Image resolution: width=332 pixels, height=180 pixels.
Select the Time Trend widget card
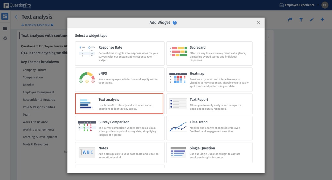click(209, 128)
